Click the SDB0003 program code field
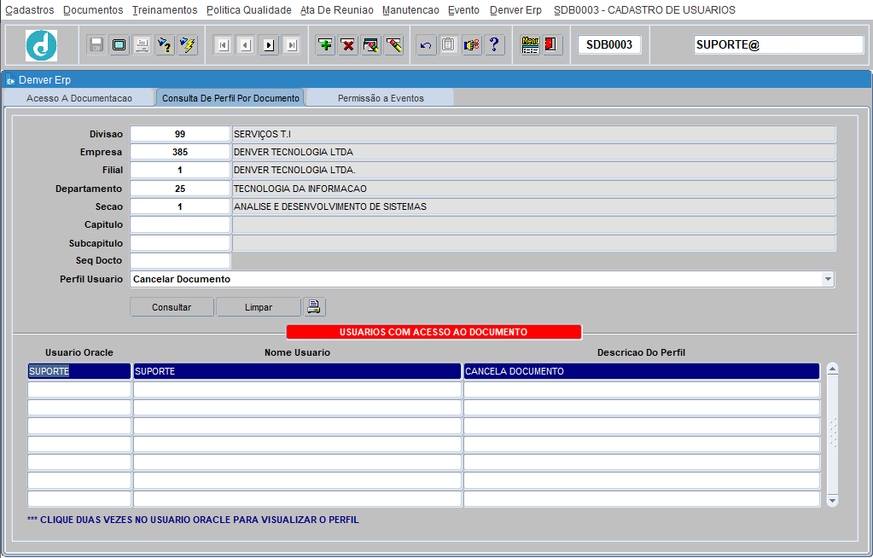Screen dimensions: 873x558 609,44
